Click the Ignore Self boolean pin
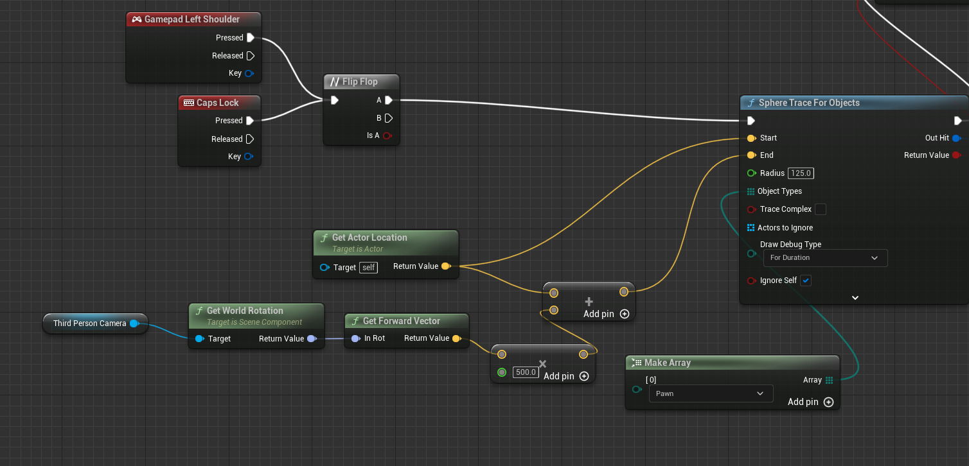Image resolution: width=969 pixels, height=466 pixels. [x=751, y=280]
